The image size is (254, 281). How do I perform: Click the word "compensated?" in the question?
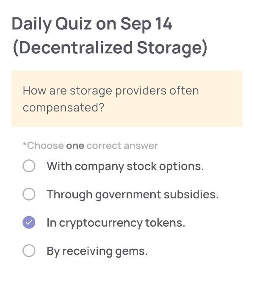point(63,108)
